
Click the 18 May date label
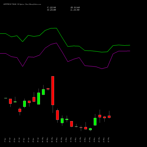(x=90, y=140)
